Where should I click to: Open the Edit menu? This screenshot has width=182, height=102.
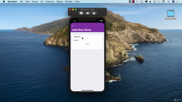click(27, 2)
